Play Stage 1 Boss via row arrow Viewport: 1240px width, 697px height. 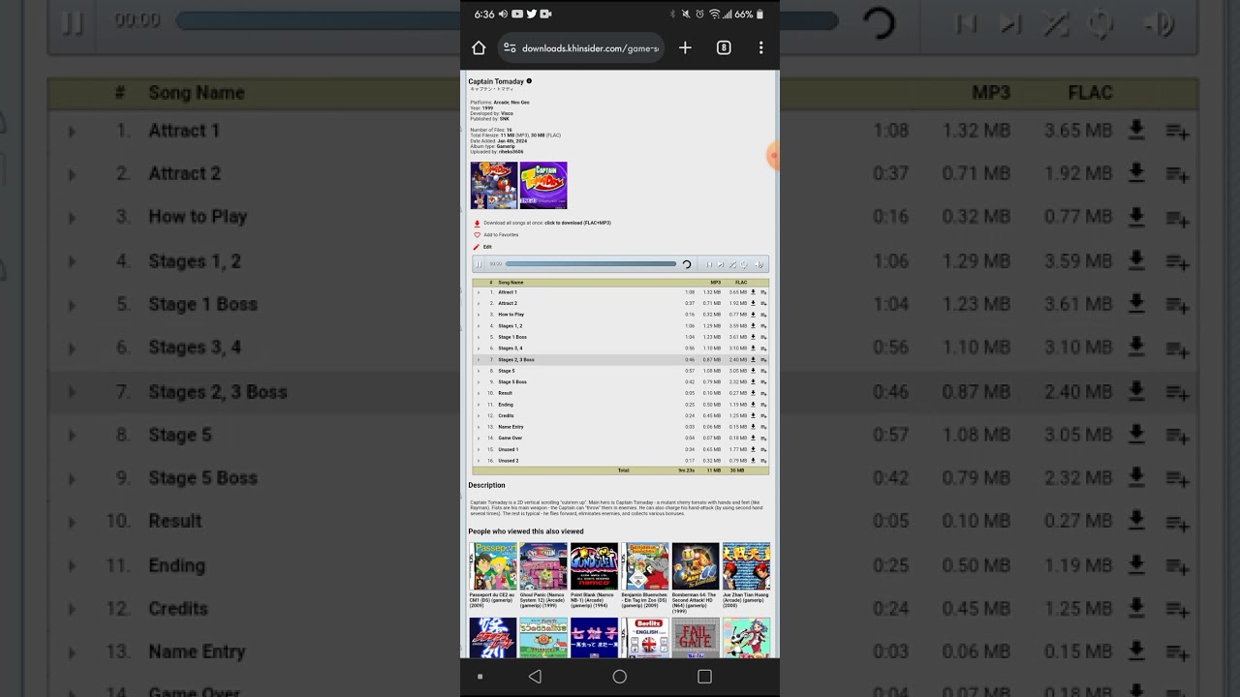click(x=479, y=337)
